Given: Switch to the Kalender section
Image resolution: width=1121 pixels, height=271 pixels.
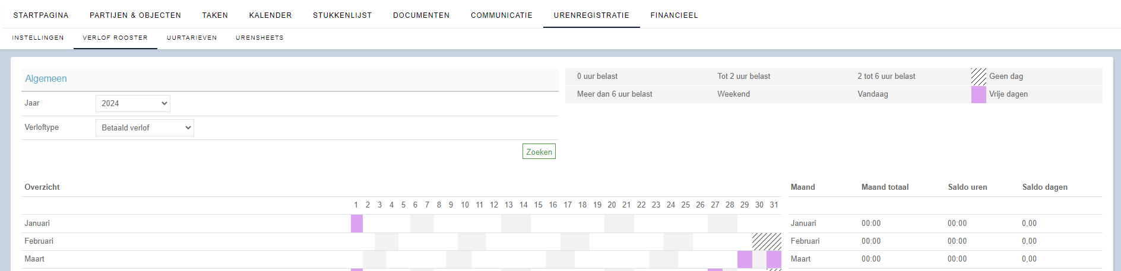Looking at the screenshot, I should click(x=270, y=15).
